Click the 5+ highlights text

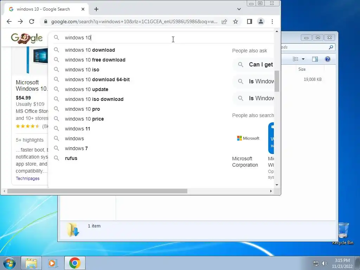click(x=30, y=140)
